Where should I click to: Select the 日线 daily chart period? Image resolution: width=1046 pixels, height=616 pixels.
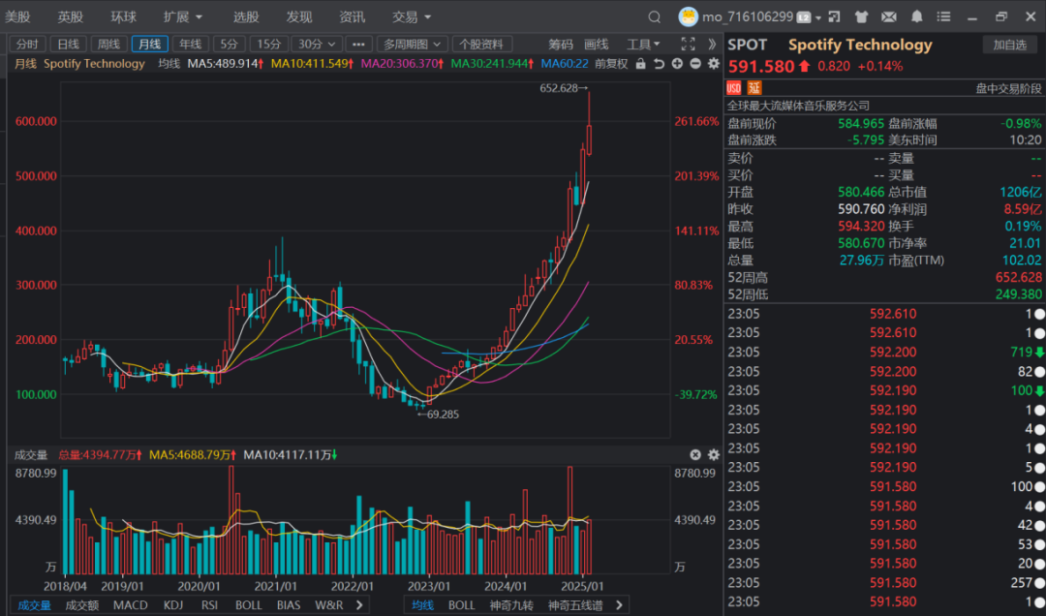[x=67, y=45]
